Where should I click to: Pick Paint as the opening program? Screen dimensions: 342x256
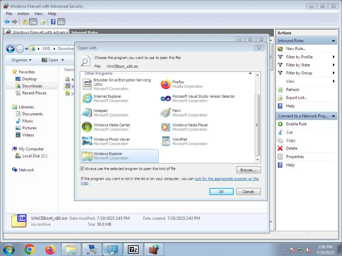click(x=184, y=113)
